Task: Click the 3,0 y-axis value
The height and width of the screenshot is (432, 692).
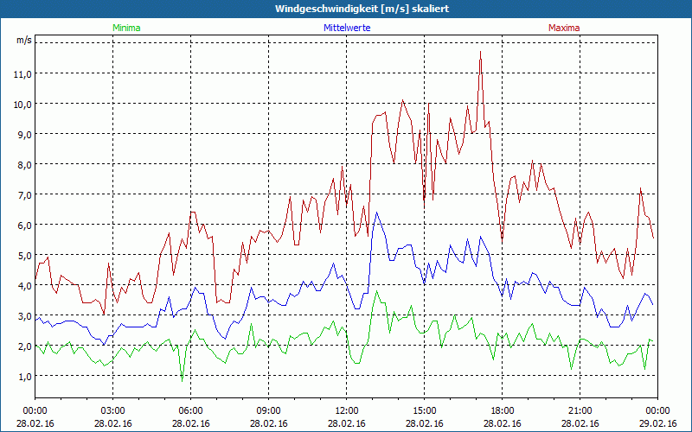Action: (24, 316)
